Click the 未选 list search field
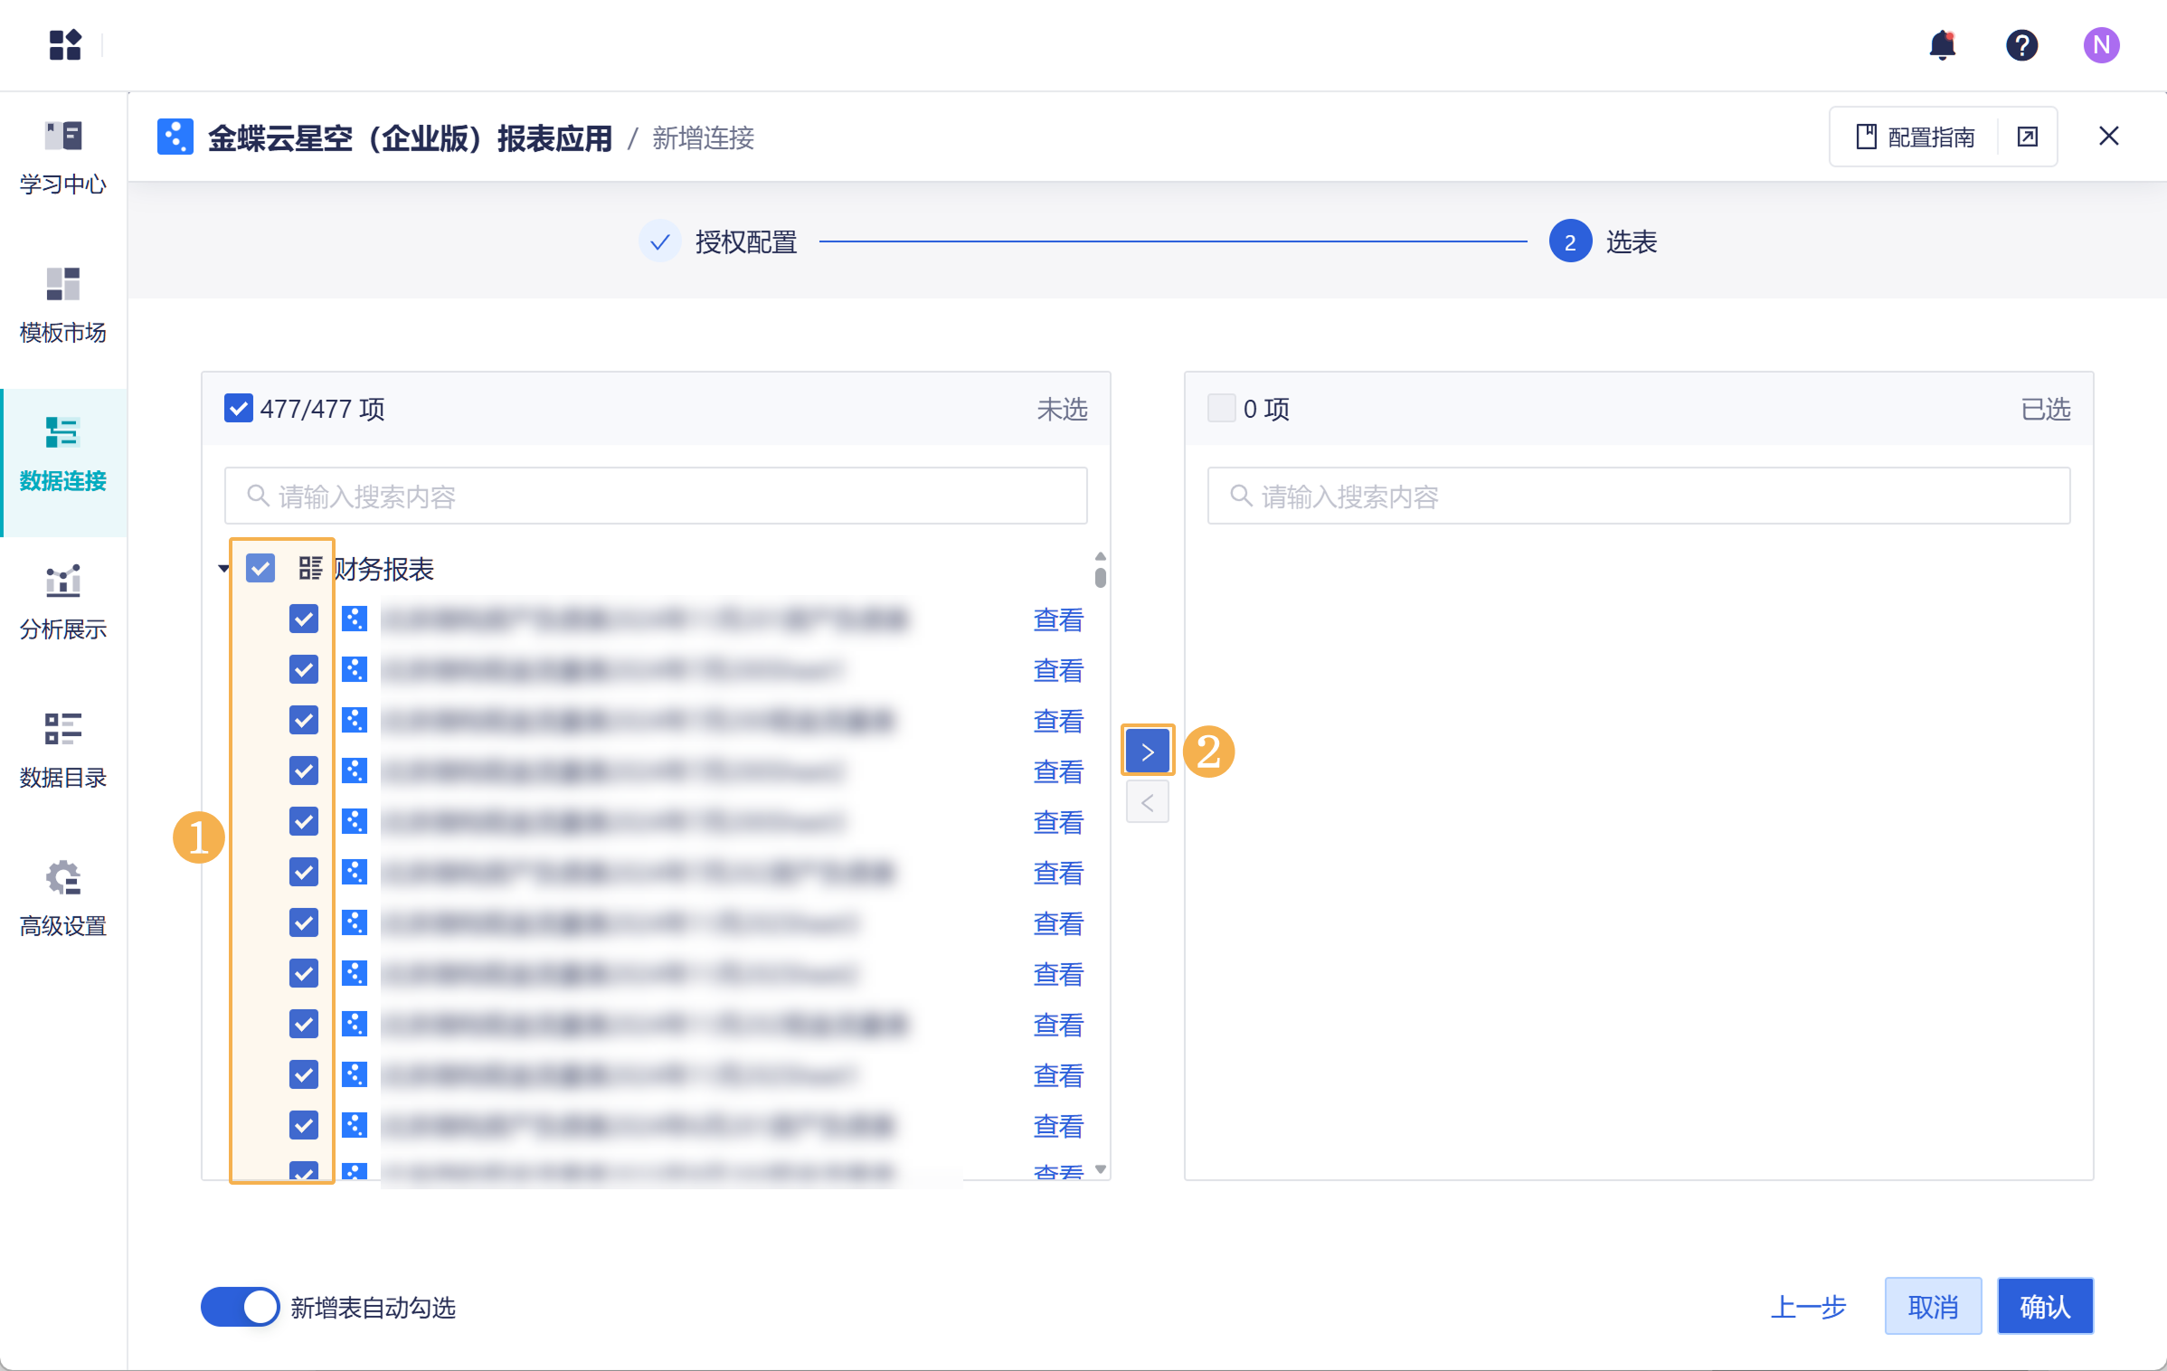2167x1371 pixels. (x=656, y=496)
